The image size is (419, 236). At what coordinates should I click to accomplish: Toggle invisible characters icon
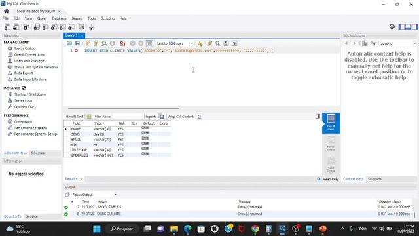[226, 43]
